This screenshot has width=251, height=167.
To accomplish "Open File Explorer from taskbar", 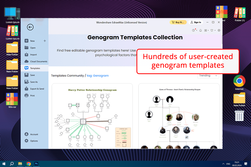I will [20, 164].
